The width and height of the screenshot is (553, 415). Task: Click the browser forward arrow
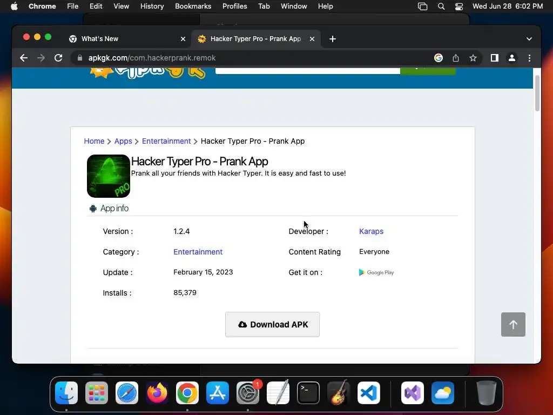[41, 58]
